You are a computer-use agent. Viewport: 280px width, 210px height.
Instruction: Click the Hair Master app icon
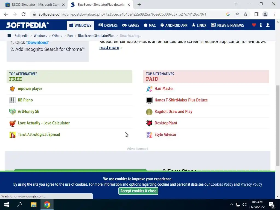tap(149, 89)
